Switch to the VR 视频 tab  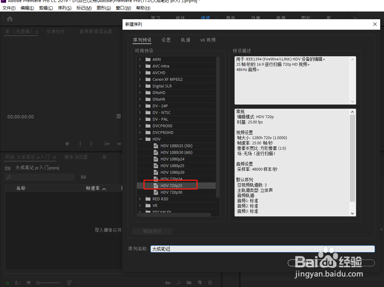coord(208,40)
